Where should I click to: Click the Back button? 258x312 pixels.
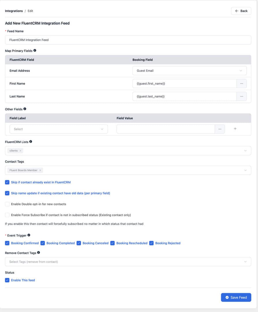[241, 11]
